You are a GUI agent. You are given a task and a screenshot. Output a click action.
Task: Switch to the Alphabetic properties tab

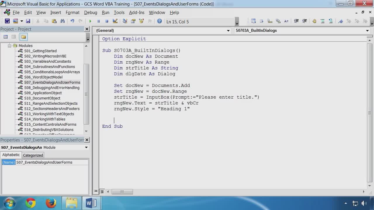click(x=11, y=155)
